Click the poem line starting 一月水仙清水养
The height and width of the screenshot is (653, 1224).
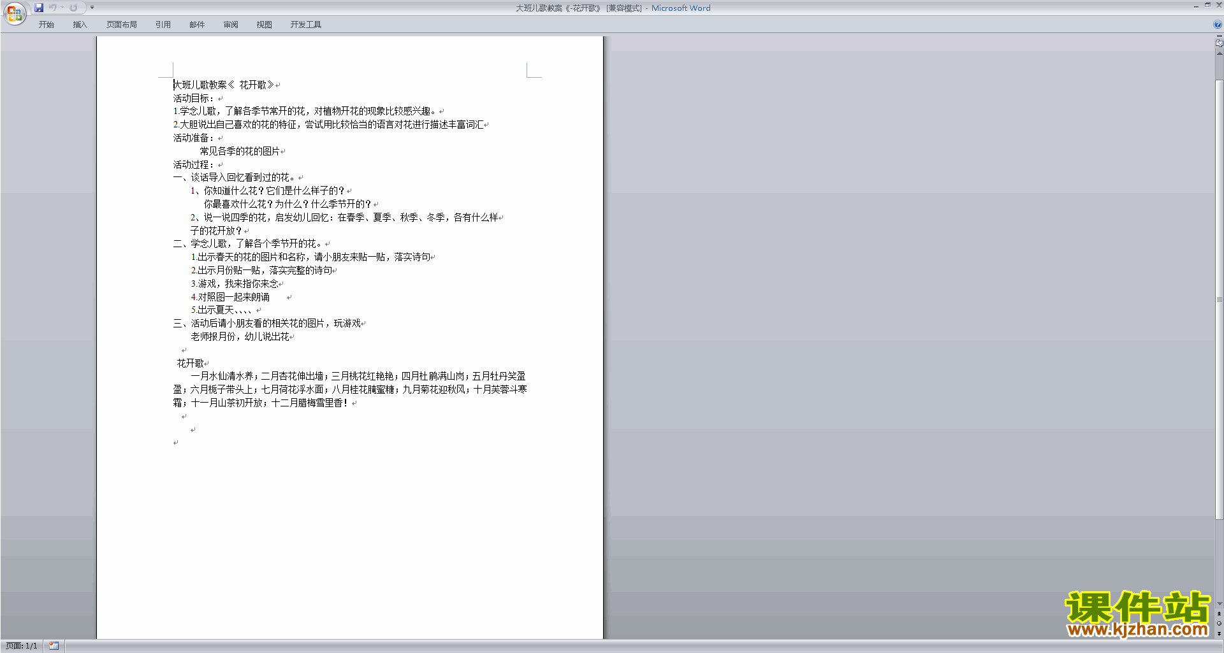point(358,377)
